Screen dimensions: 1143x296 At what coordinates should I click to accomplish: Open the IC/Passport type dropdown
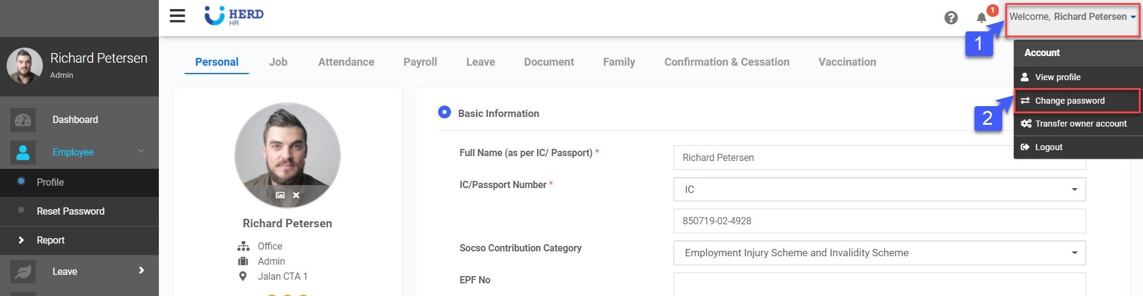tap(879, 189)
